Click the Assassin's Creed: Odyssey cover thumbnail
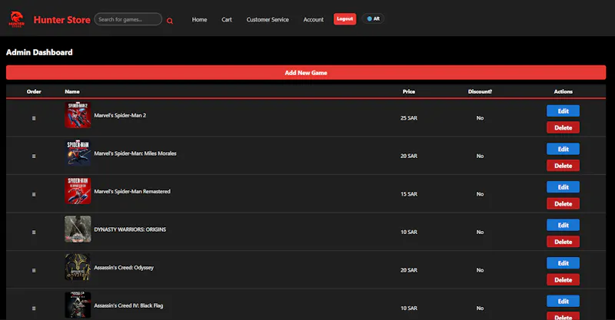The width and height of the screenshot is (615, 320). coord(78,267)
